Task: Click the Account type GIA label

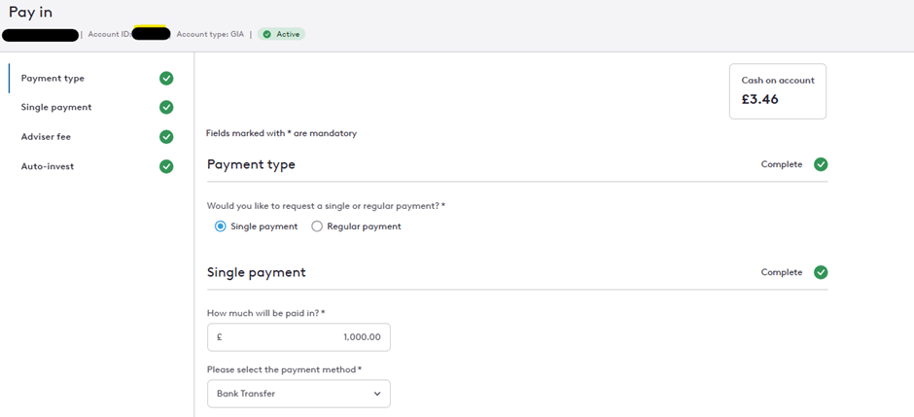Action: [x=210, y=34]
